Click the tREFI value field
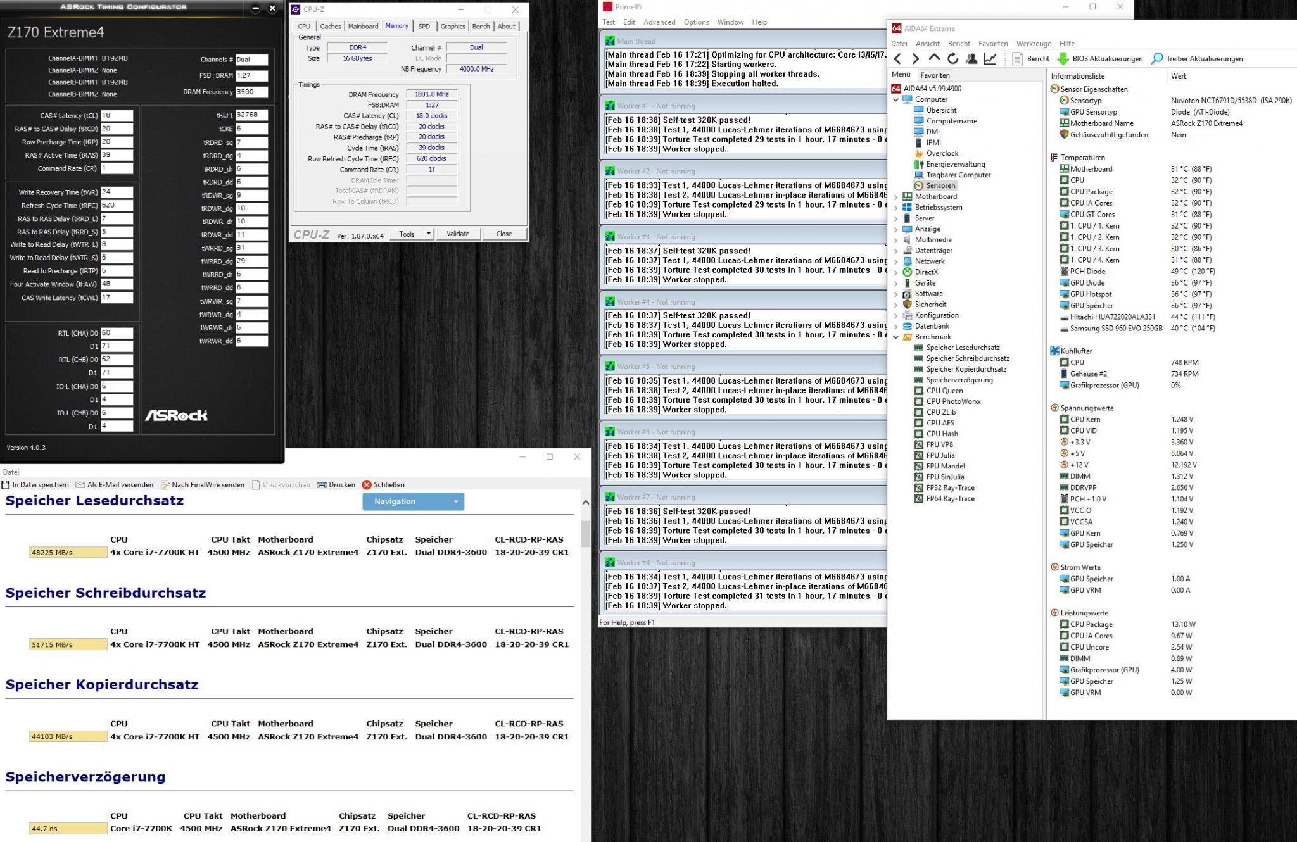This screenshot has height=842, width=1297. [x=251, y=115]
